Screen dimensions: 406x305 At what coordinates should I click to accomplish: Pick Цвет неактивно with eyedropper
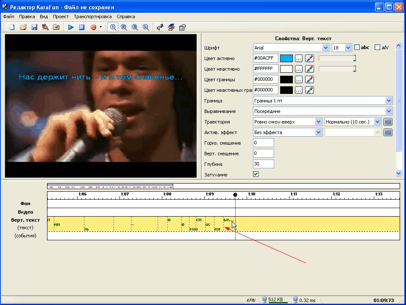pyautogui.click(x=310, y=69)
